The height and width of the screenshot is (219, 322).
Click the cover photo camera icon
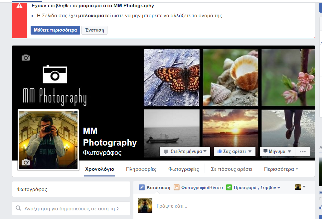pyautogui.click(x=26, y=58)
